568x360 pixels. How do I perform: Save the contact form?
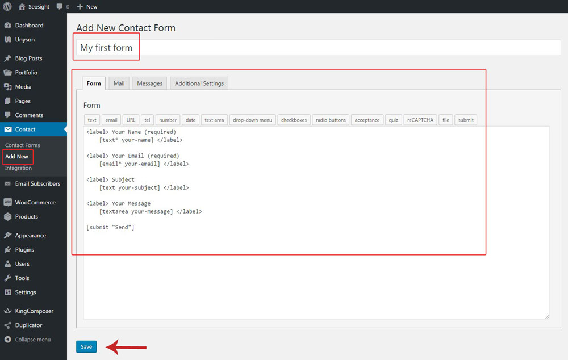86,346
